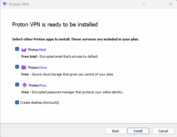The height and width of the screenshot is (137, 177).
Task: Close the installer window with X
Action: pos(171,4)
